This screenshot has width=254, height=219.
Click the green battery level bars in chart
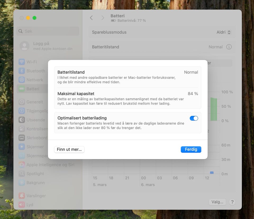click(x=214, y=109)
